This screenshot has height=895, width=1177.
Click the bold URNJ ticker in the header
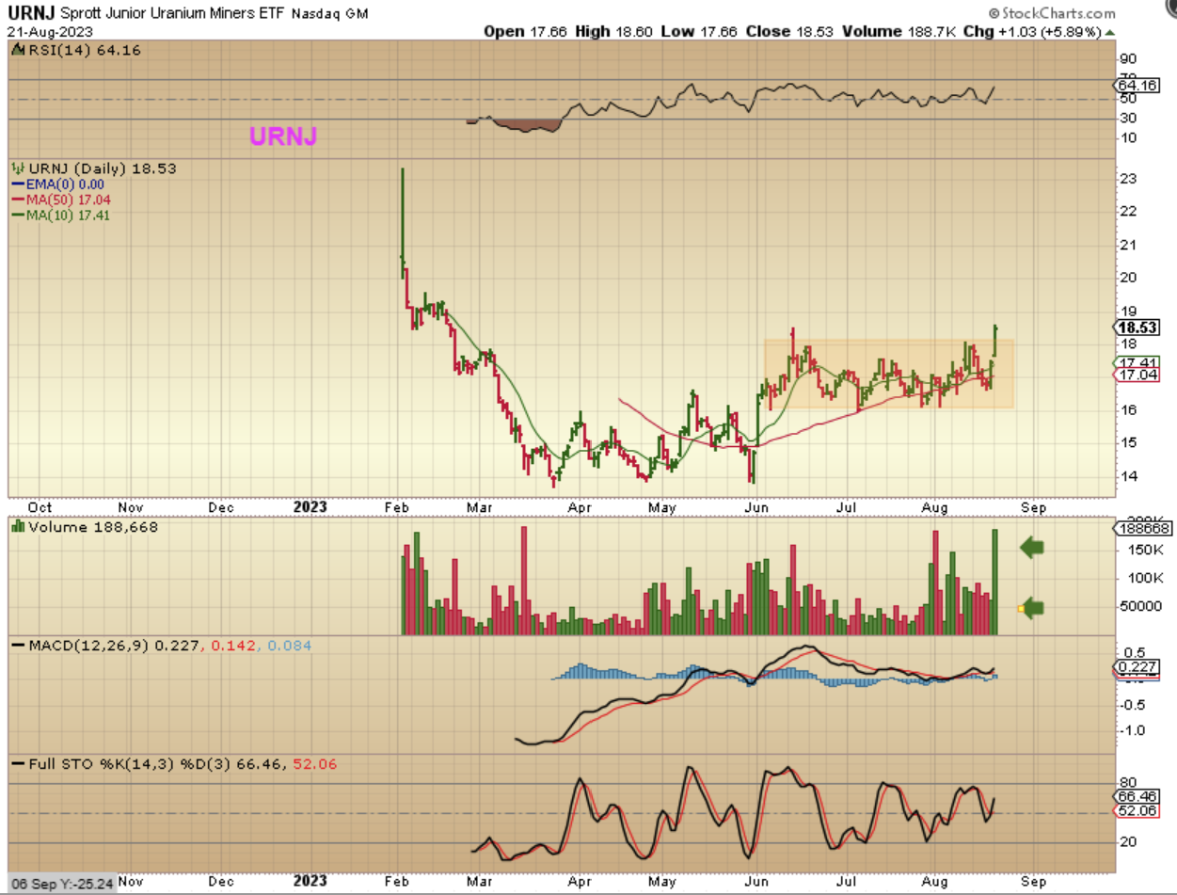pyautogui.click(x=32, y=13)
